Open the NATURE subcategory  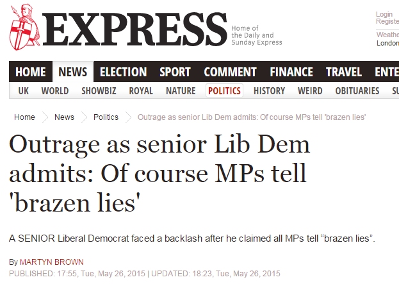181,90
